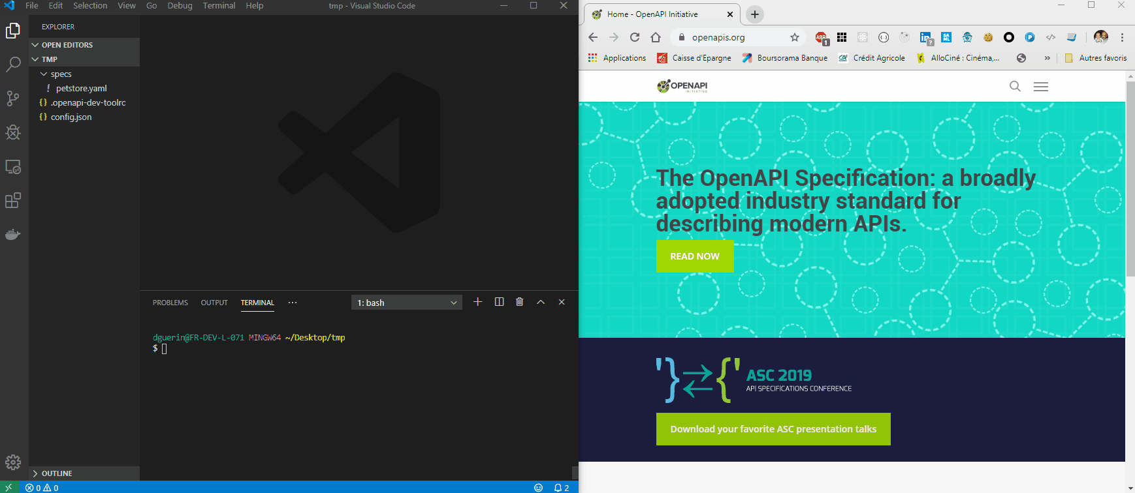Close the Home - OpenAPI Initiative tab
The width and height of the screenshot is (1135, 493).
(730, 14)
